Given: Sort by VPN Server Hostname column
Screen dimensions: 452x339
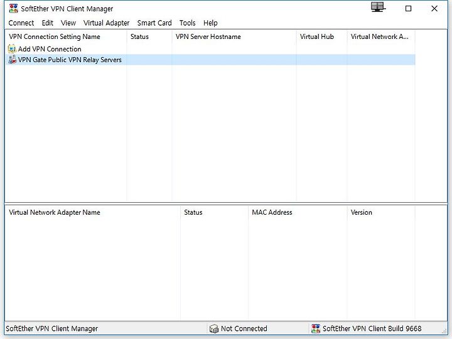Looking at the screenshot, I should 234,36.
